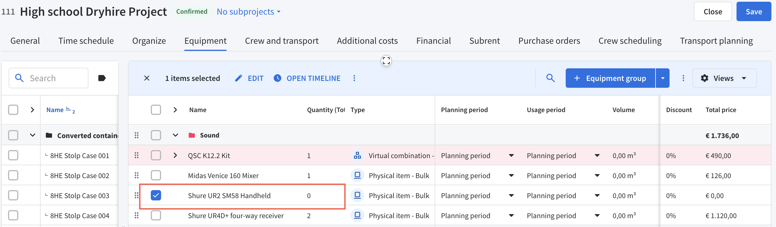Tick the 8HE Stolp Case 002 checkbox

(x=13, y=175)
